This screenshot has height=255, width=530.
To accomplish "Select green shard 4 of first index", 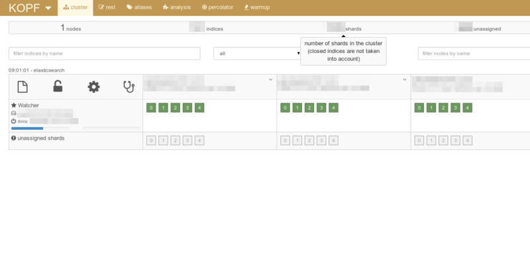I will 199,108.
